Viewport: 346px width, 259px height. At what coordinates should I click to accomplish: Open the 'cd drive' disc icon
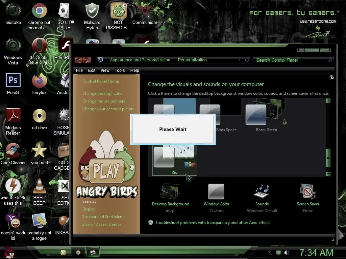[x=40, y=119]
